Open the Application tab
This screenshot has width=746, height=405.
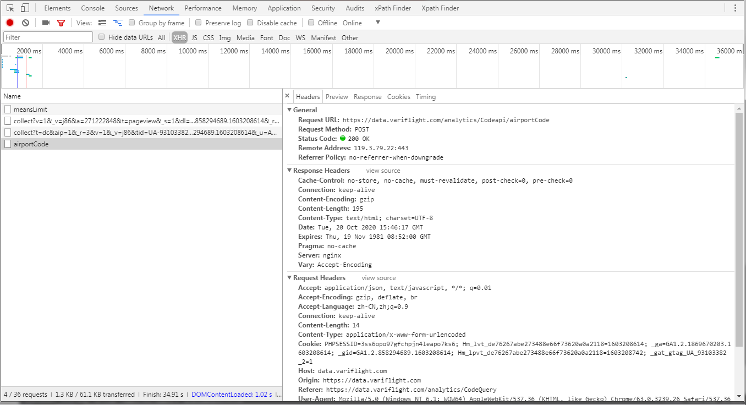(x=284, y=8)
